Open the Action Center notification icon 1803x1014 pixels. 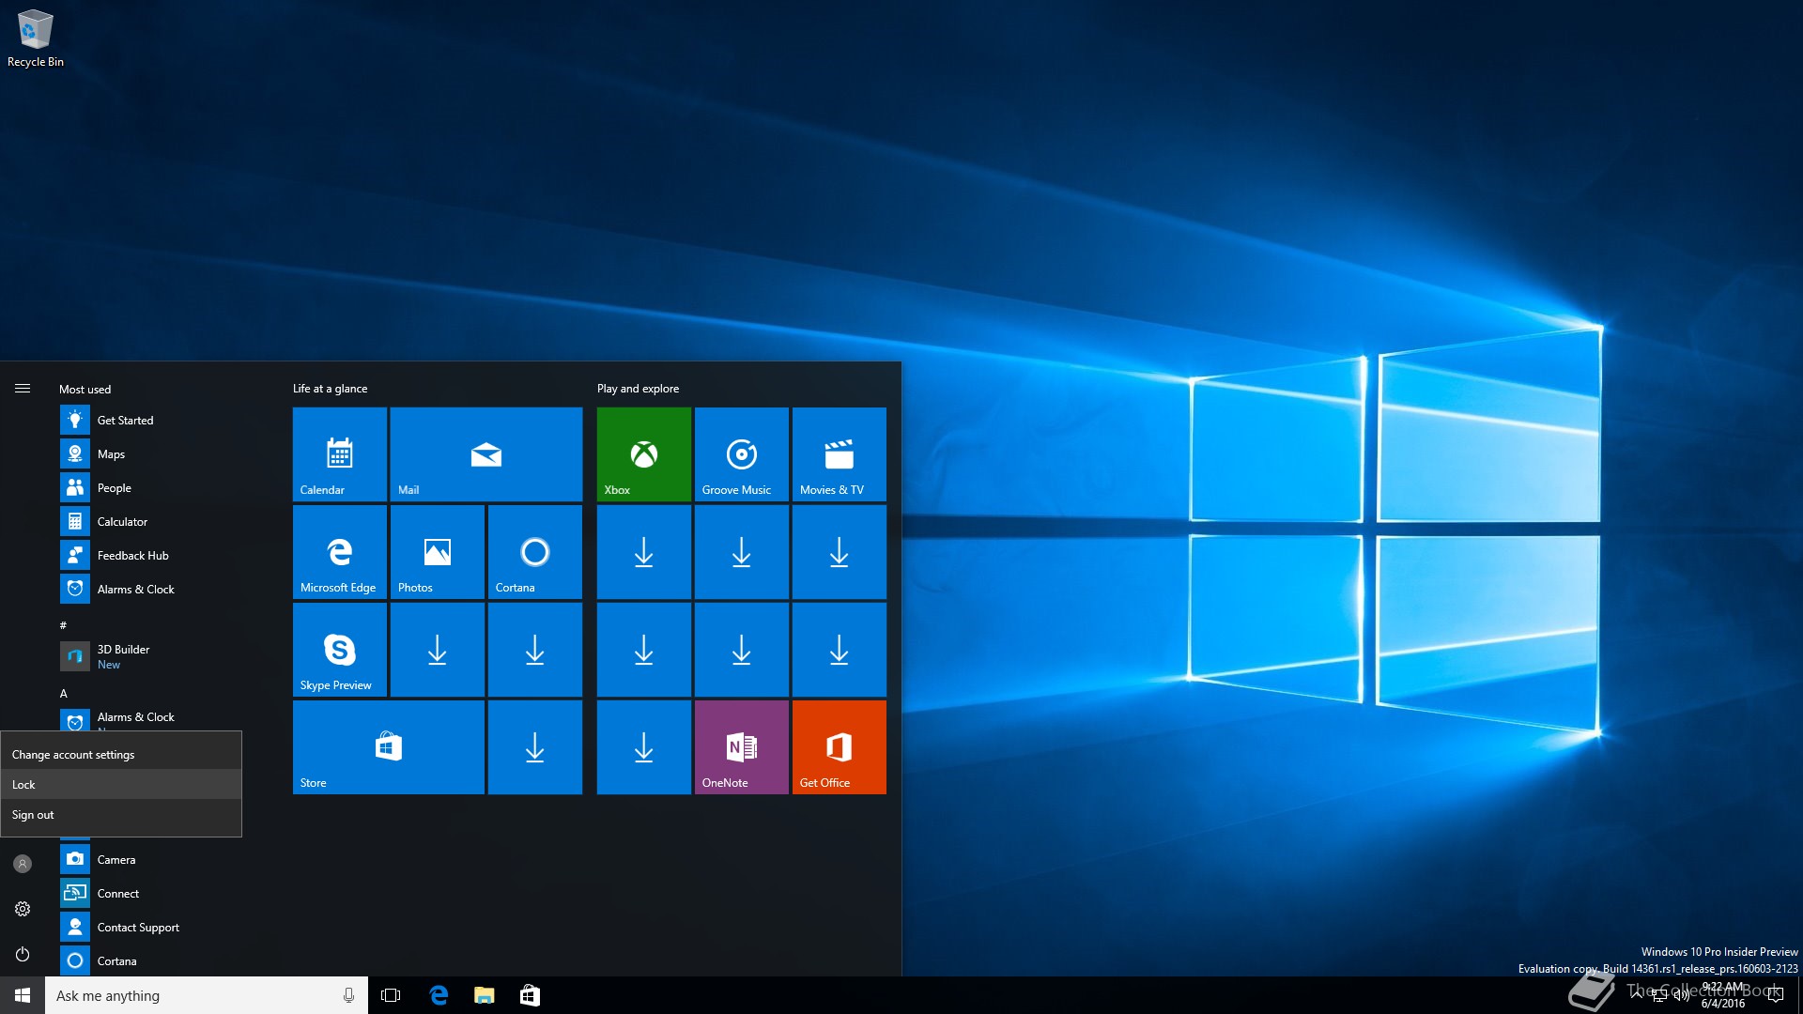(x=1775, y=995)
